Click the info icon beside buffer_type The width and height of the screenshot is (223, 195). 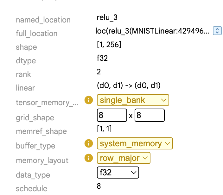[89, 143]
